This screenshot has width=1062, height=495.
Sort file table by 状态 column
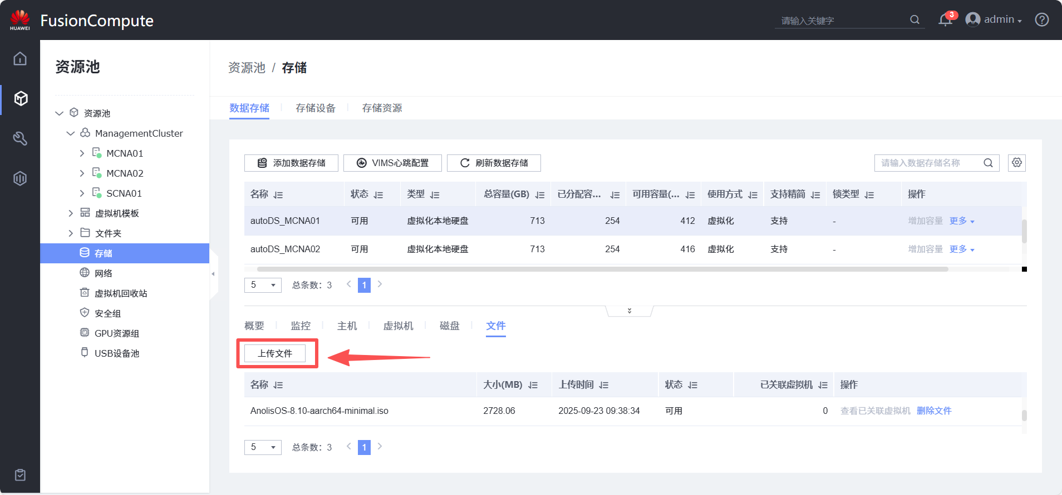click(693, 385)
